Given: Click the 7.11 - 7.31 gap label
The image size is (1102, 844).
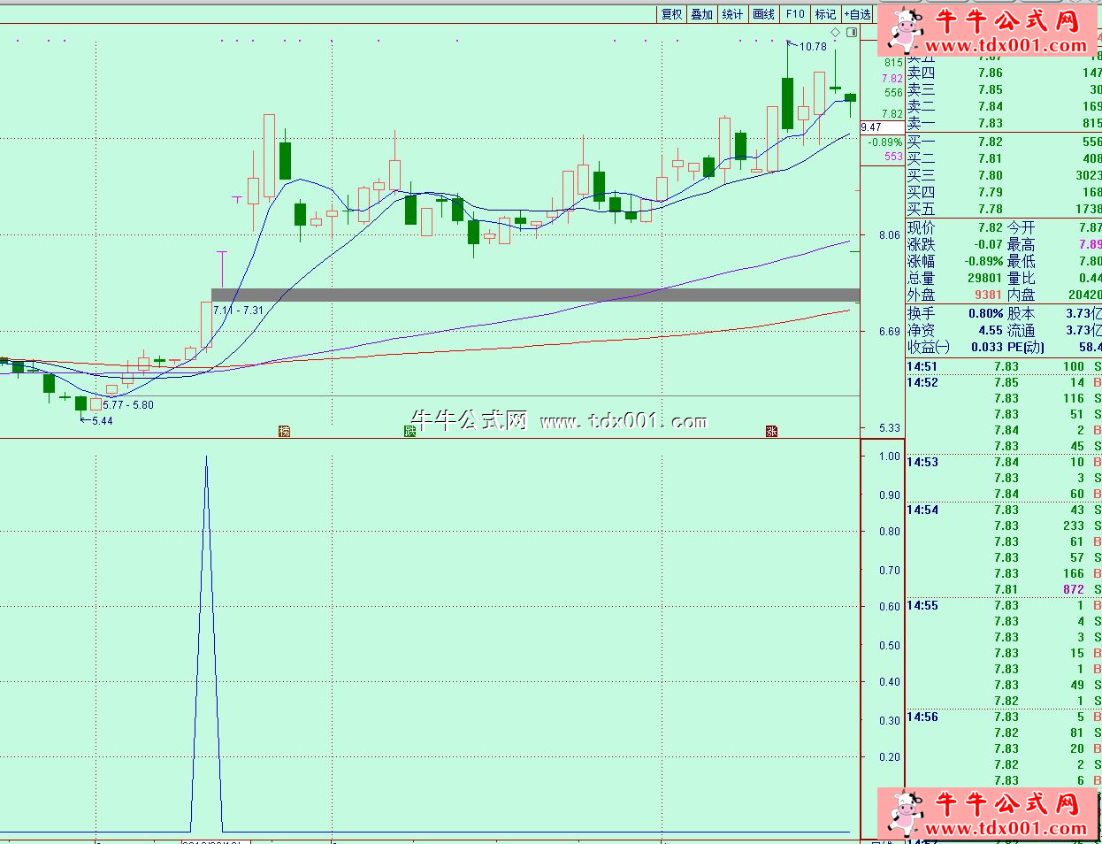Looking at the screenshot, I should click(x=238, y=311).
